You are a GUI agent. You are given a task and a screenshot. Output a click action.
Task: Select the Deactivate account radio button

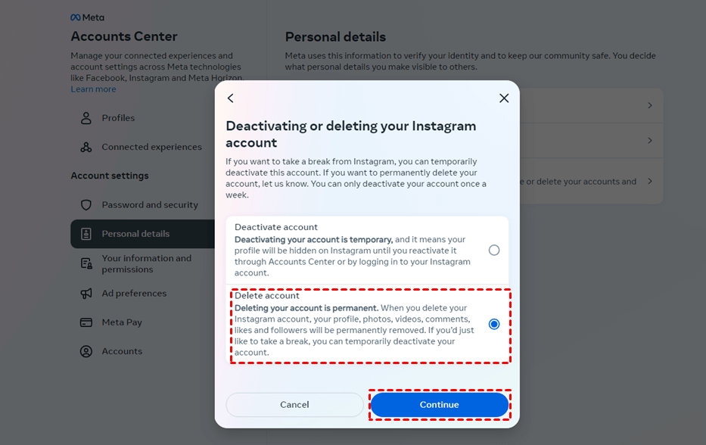(x=494, y=250)
